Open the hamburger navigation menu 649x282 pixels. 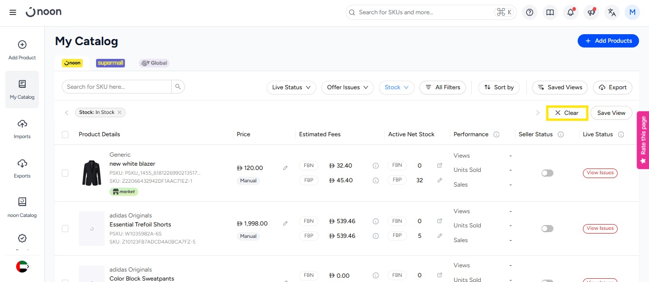click(x=13, y=12)
